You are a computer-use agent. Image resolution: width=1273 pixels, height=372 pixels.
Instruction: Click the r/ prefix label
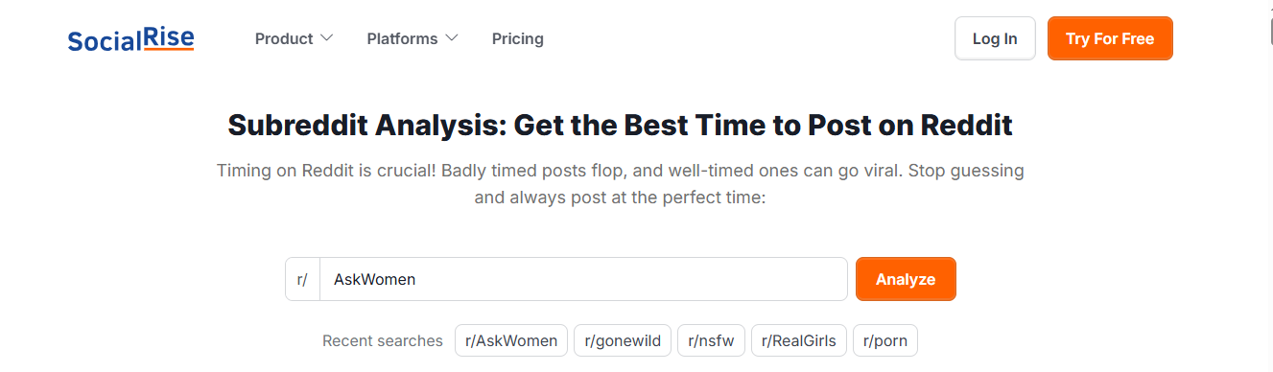[302, 279]
